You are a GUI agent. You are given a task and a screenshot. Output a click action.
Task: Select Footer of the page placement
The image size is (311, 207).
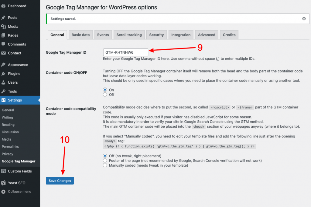coord(105,161)
